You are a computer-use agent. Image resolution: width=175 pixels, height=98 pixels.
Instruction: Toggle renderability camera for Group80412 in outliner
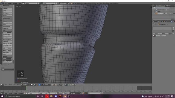174,13
